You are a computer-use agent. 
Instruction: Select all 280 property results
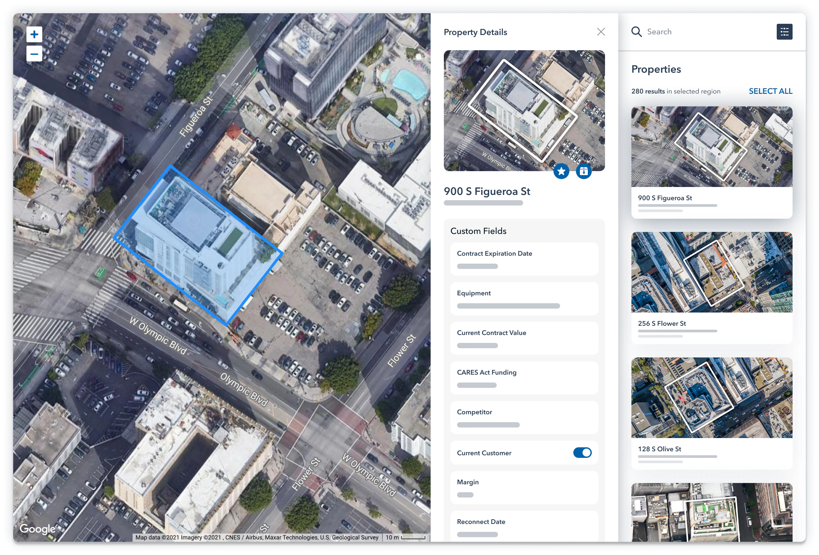pos(770,91)
